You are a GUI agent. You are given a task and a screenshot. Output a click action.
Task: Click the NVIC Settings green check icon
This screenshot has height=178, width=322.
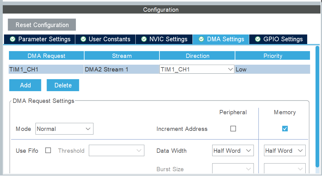(x=144, y=39)
